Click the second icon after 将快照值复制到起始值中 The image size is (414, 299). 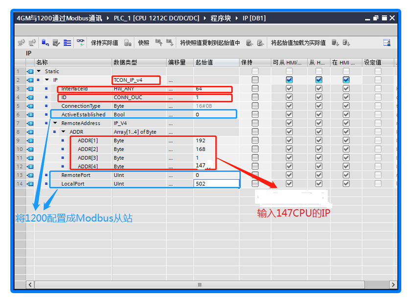261,43
